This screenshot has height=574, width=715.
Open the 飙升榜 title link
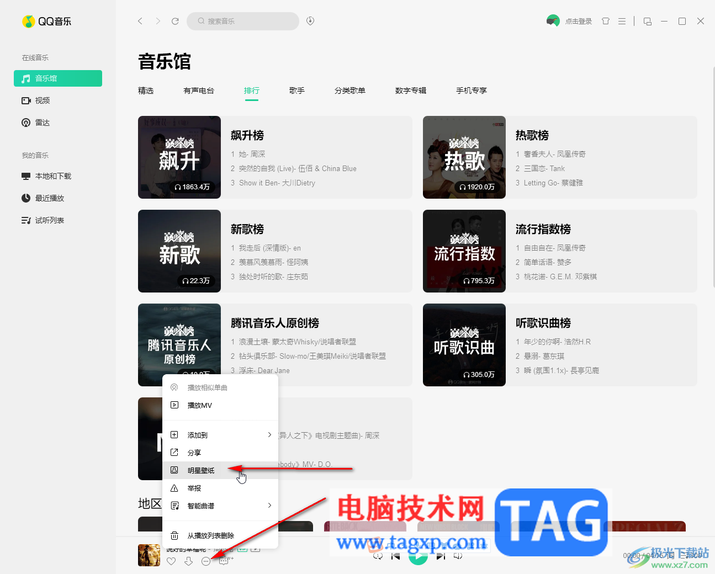click(x=247, y=135)
